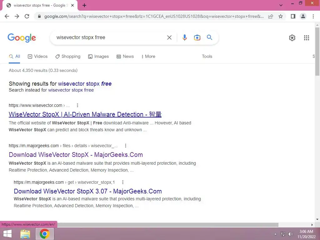320x240 pixels.
Task: Go forward in browser history
Action: coord(17,16)
